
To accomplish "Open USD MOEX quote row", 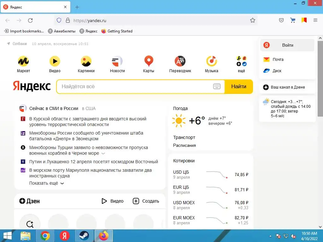I will point(210,205).
